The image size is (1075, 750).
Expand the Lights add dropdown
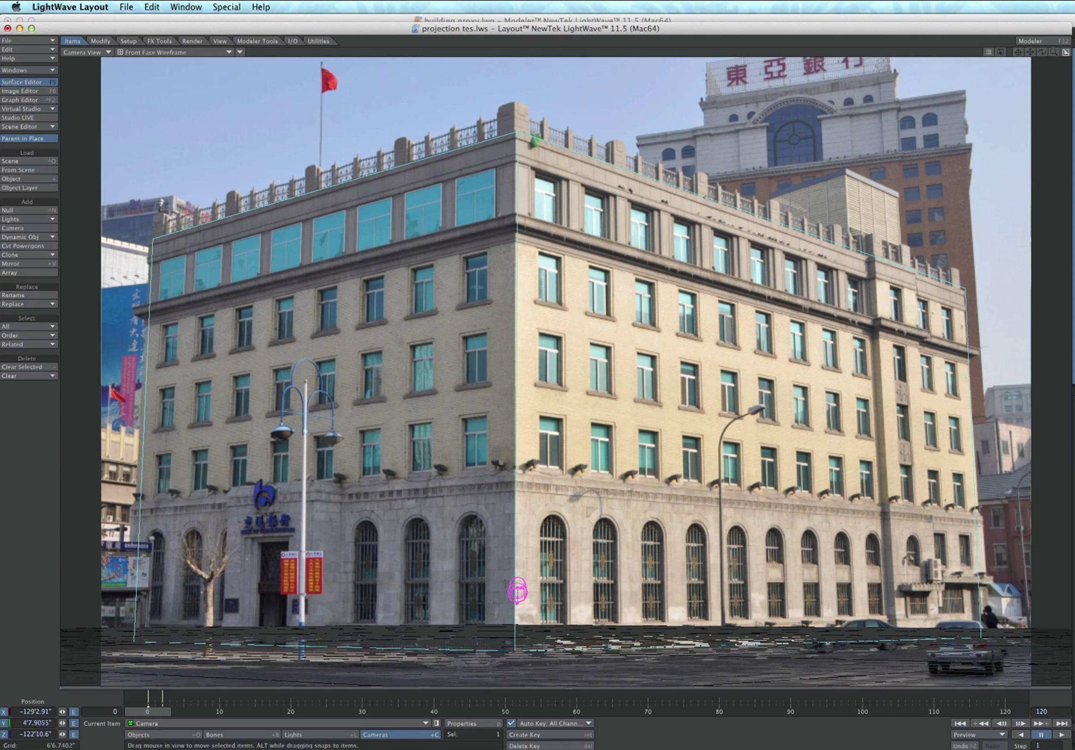click(29, 219)
